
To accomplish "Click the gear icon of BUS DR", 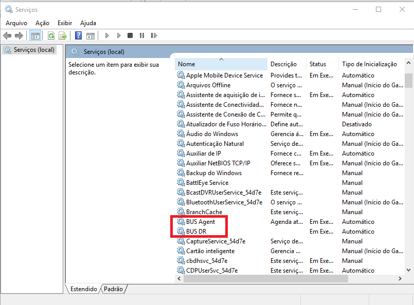I will tap(181, 231).
